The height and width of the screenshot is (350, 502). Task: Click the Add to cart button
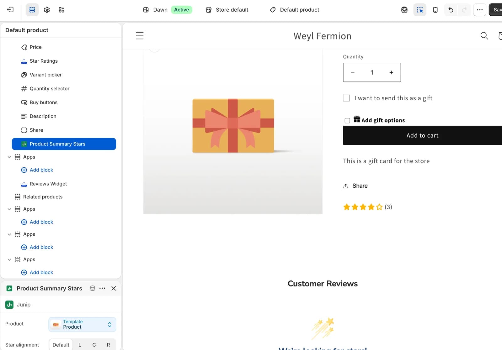coord(422,135)
